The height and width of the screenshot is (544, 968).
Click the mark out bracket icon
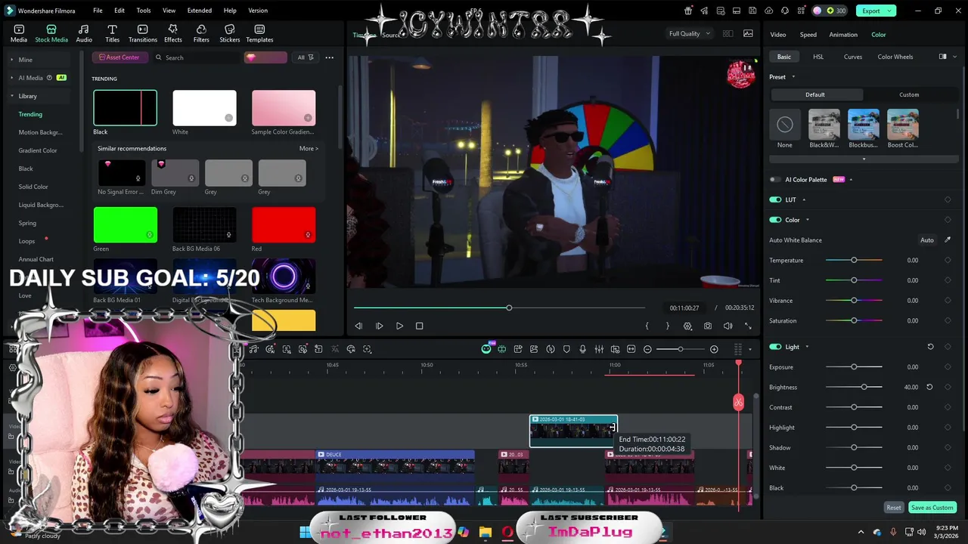tap(667, 326)
